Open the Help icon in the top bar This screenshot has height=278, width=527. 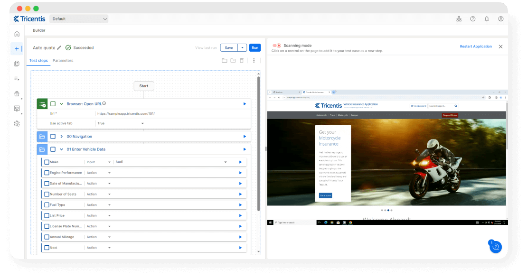click(472, 19)
